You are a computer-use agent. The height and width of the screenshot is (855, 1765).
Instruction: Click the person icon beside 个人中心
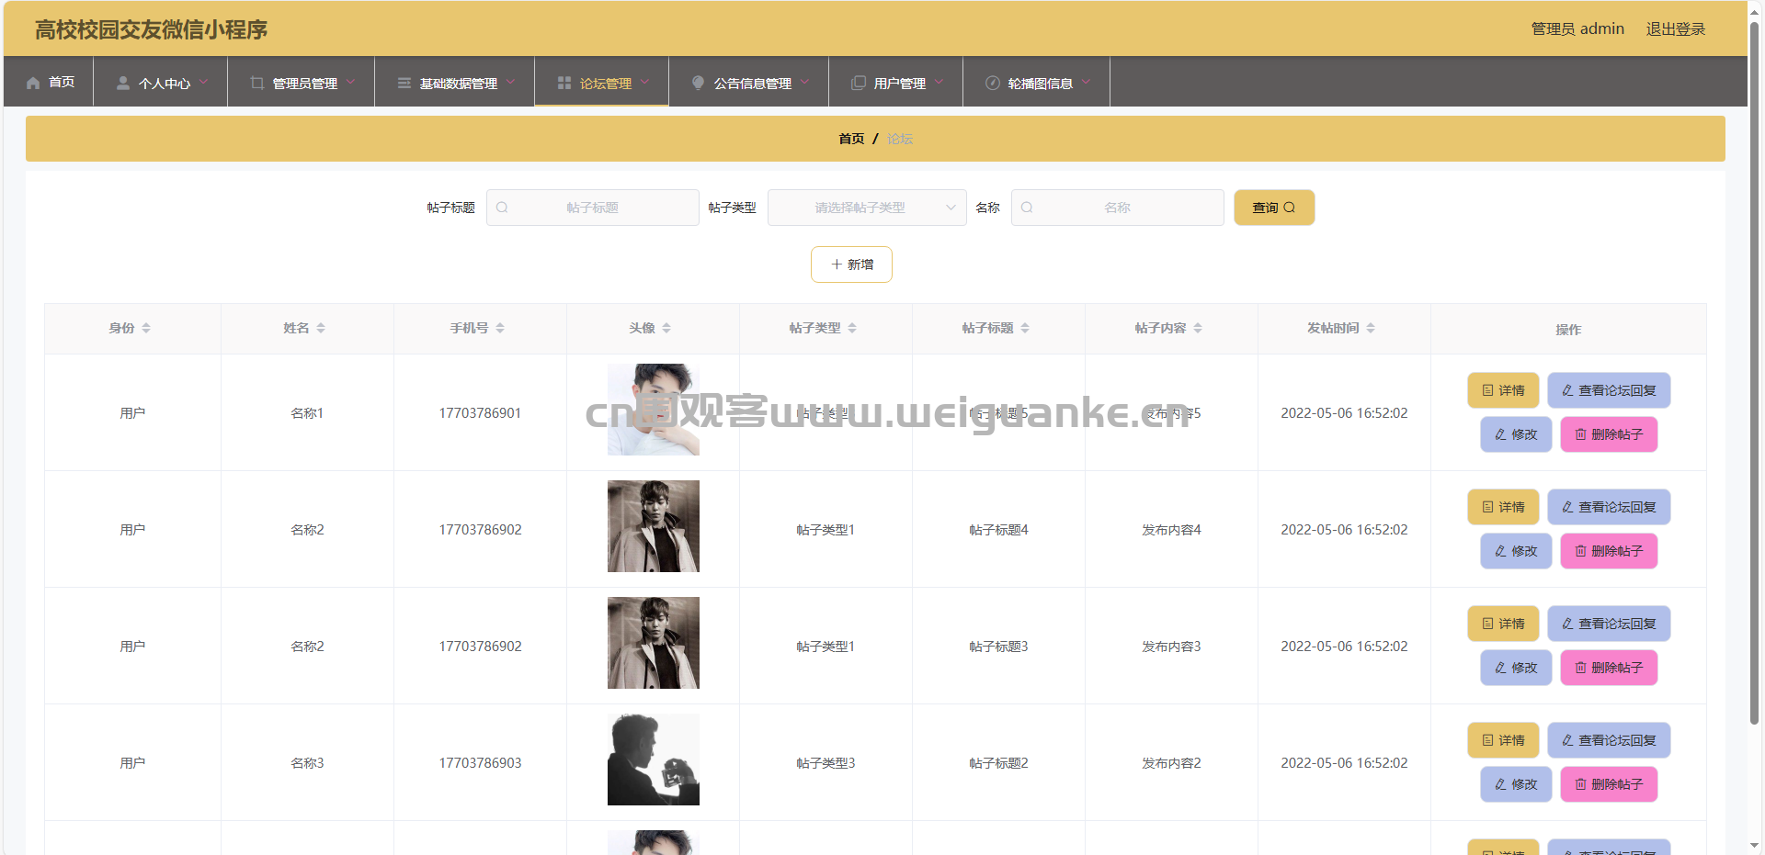click(x=122, y=83)
